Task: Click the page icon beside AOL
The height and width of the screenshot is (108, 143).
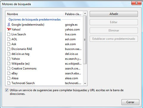Action: [x=9, y=39]
